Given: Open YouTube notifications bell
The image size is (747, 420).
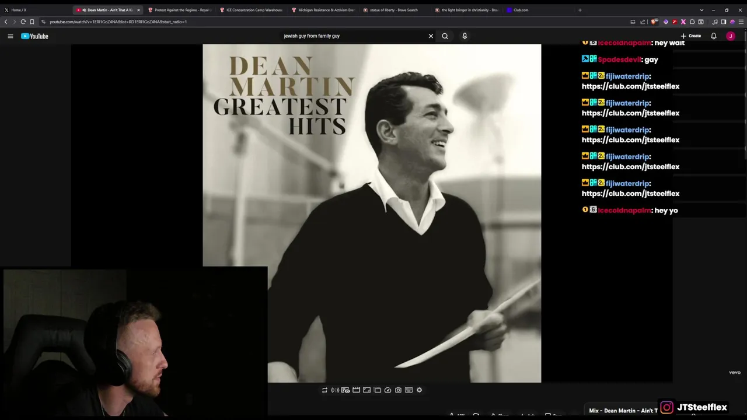Looking at the screenshot, I should (x=713, y=36).
